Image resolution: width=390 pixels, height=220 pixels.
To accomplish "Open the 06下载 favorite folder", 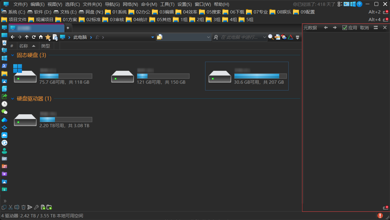I will pos(234,12).
